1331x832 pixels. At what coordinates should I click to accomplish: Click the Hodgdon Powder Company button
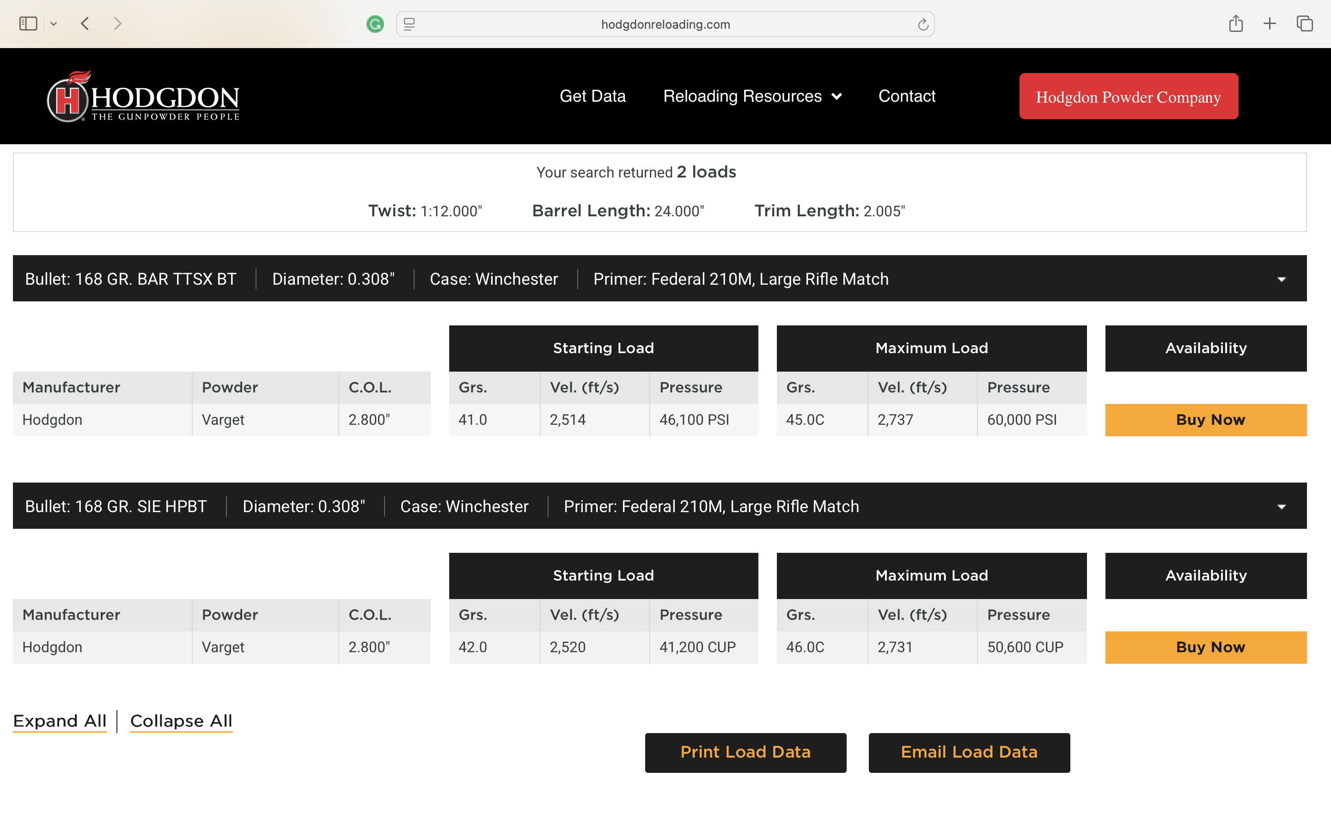[1128, 96]
